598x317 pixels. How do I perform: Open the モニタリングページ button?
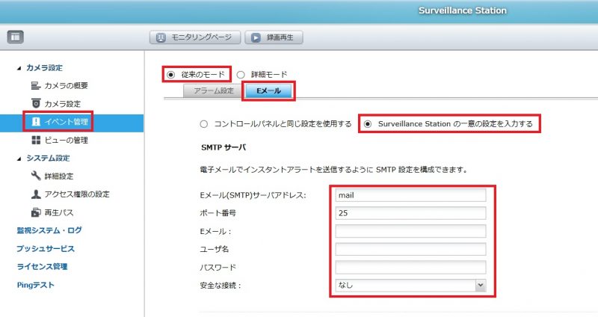(195, 37)
